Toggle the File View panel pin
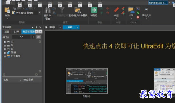This screenshot has width=175, height=103. point(36,27)
